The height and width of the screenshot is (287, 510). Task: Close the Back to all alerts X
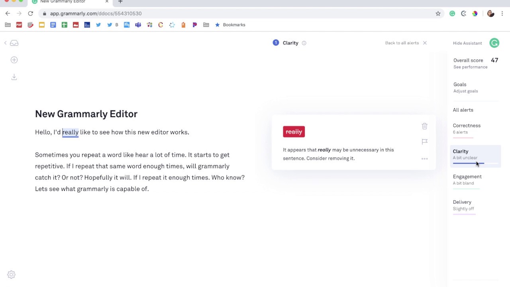[x=425, y=43]
